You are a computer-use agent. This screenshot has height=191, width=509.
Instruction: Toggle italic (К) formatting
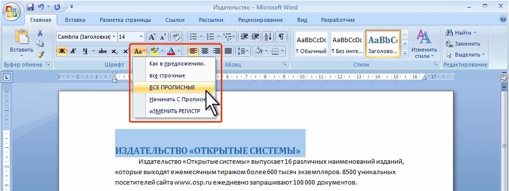coord(73,51)
